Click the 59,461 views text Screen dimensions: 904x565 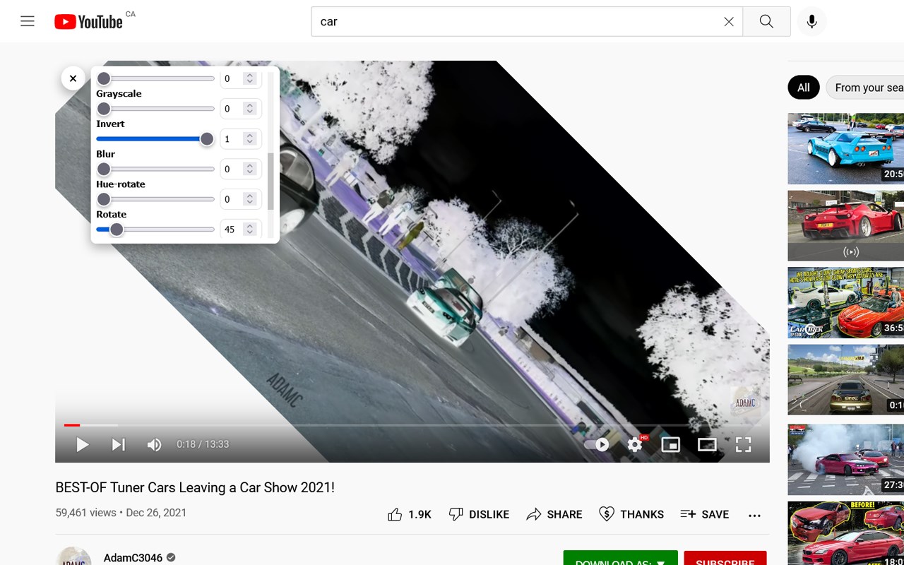click(x=85, y=513)
